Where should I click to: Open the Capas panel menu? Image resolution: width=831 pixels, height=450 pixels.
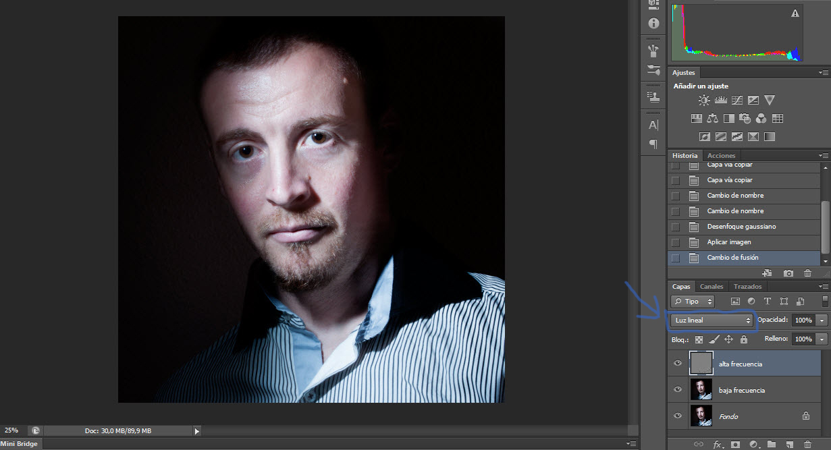[823, 287]
